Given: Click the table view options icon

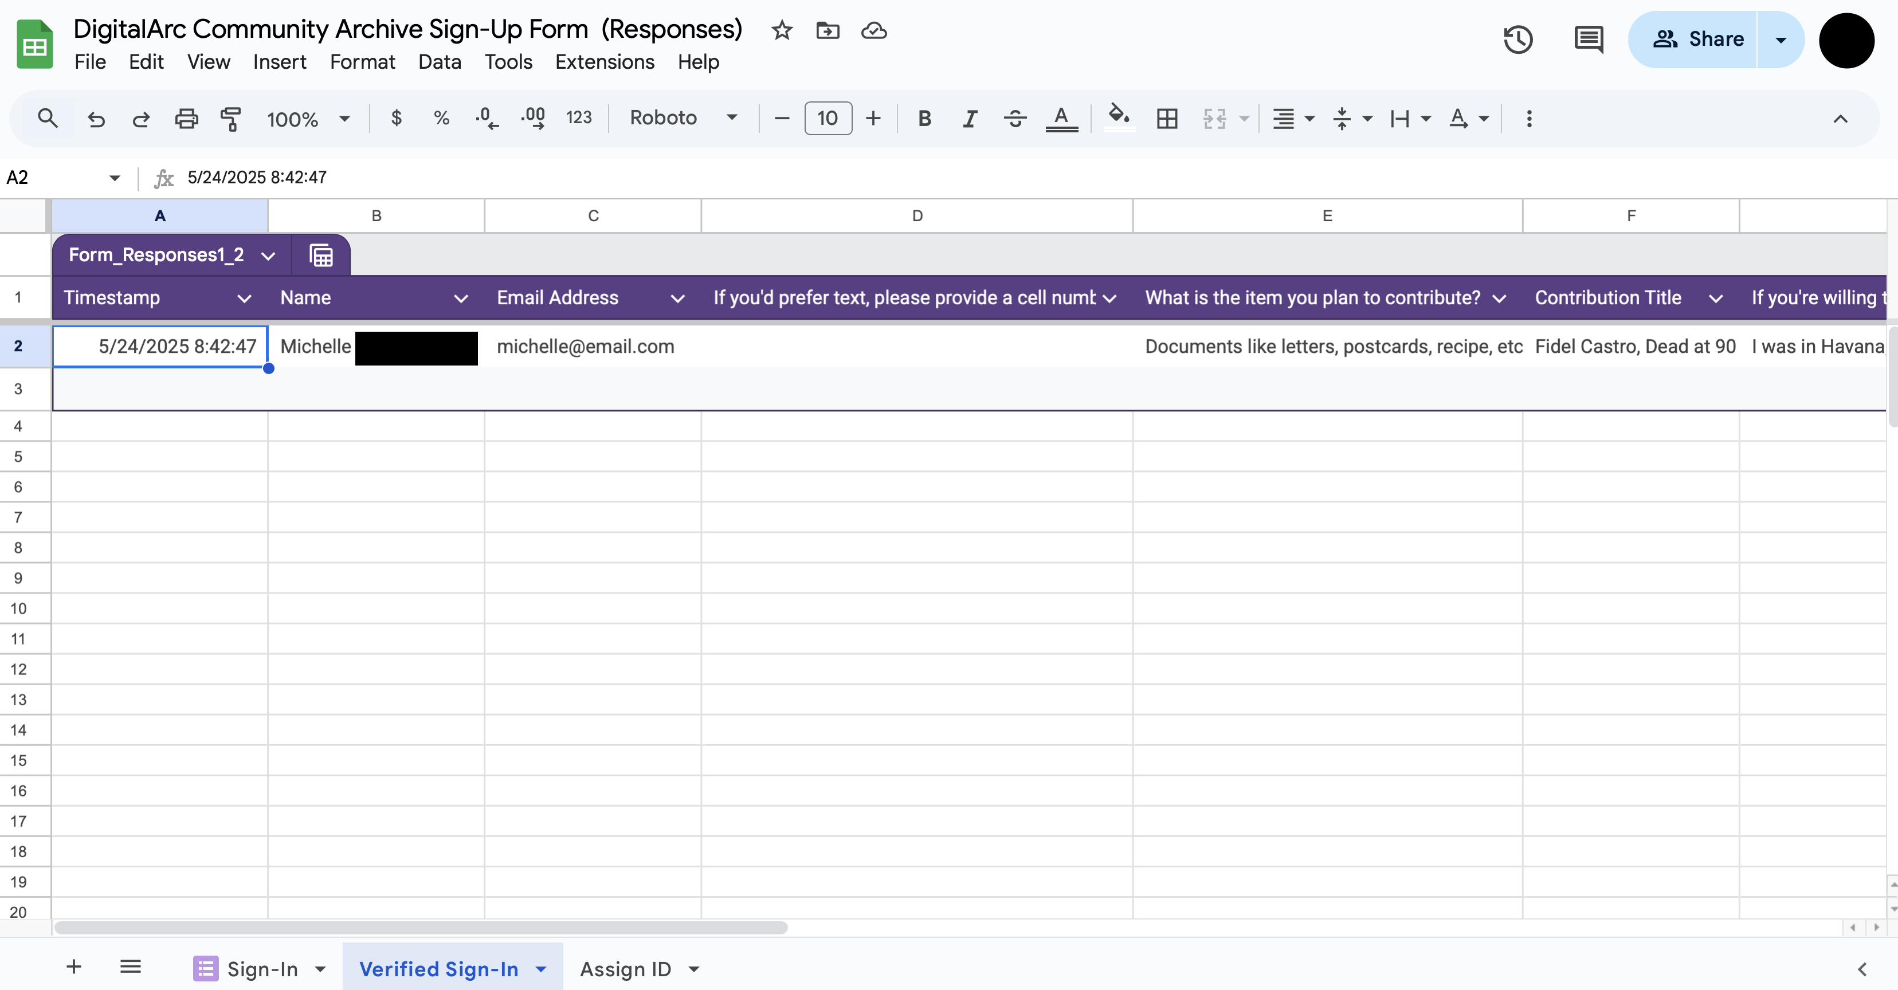Looking at the screenshot, I should 320,255.
